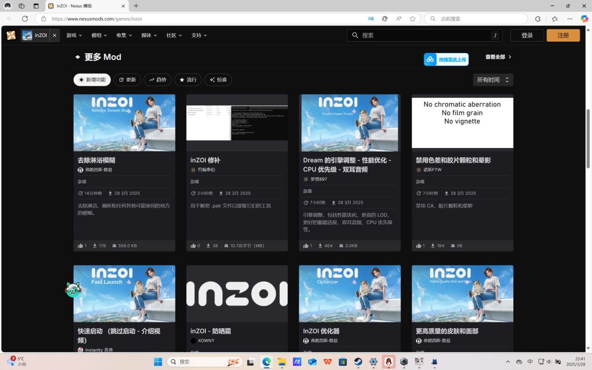This screenshot has height=370, width=592.
Task: Open the Fast Launch mod thumbnail
Action: (124, 293)
